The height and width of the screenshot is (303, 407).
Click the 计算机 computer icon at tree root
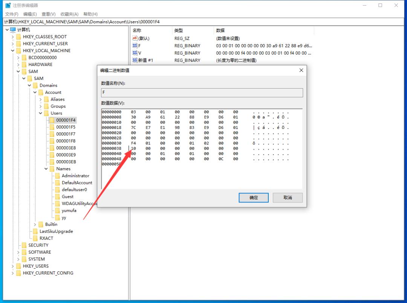[x=13, y=30]
